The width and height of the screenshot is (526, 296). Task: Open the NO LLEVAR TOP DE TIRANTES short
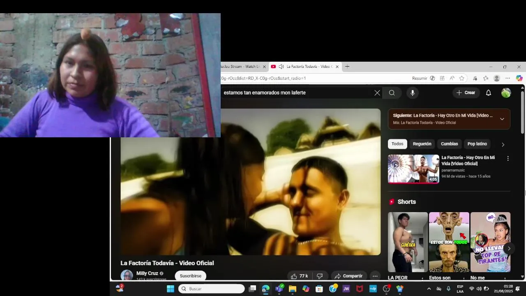(x=490, y=242)
